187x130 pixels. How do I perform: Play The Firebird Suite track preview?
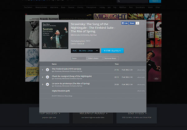click(47, 70)
